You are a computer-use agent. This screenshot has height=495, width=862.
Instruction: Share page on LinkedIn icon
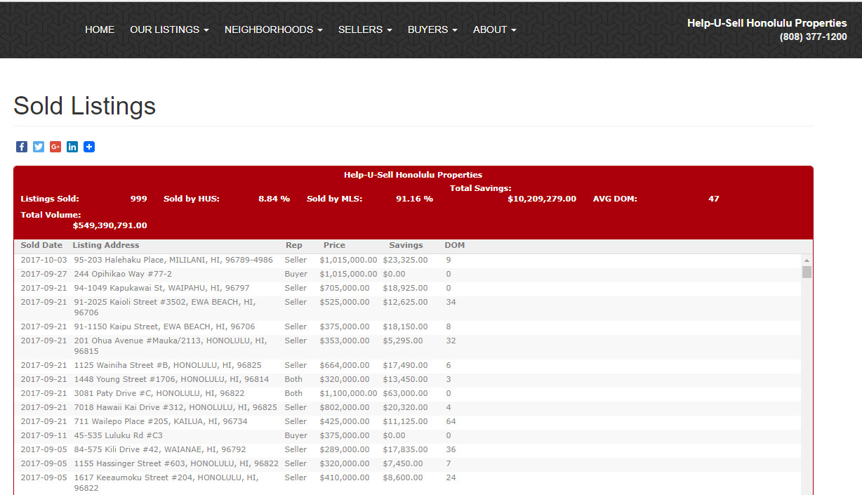pyautogui.click(x=72, y=147)
